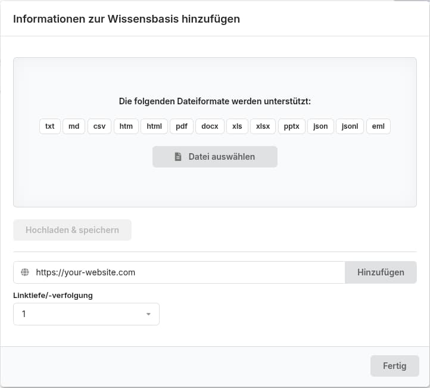The width and height of the screenshot is (430, 388).
Task: Click the document icon on Datei auswählen
Action: 177,157
